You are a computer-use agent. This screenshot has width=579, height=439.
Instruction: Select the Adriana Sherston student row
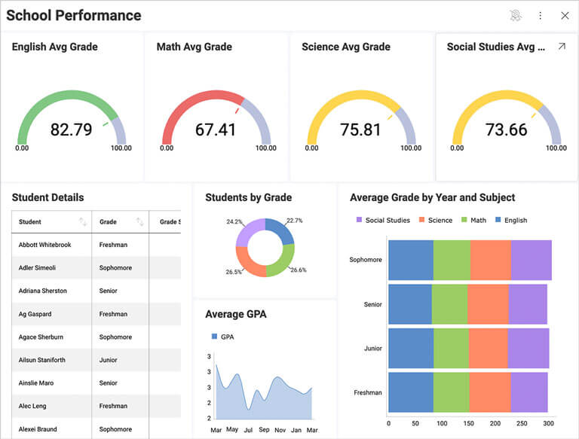click(x=43, y=291)
